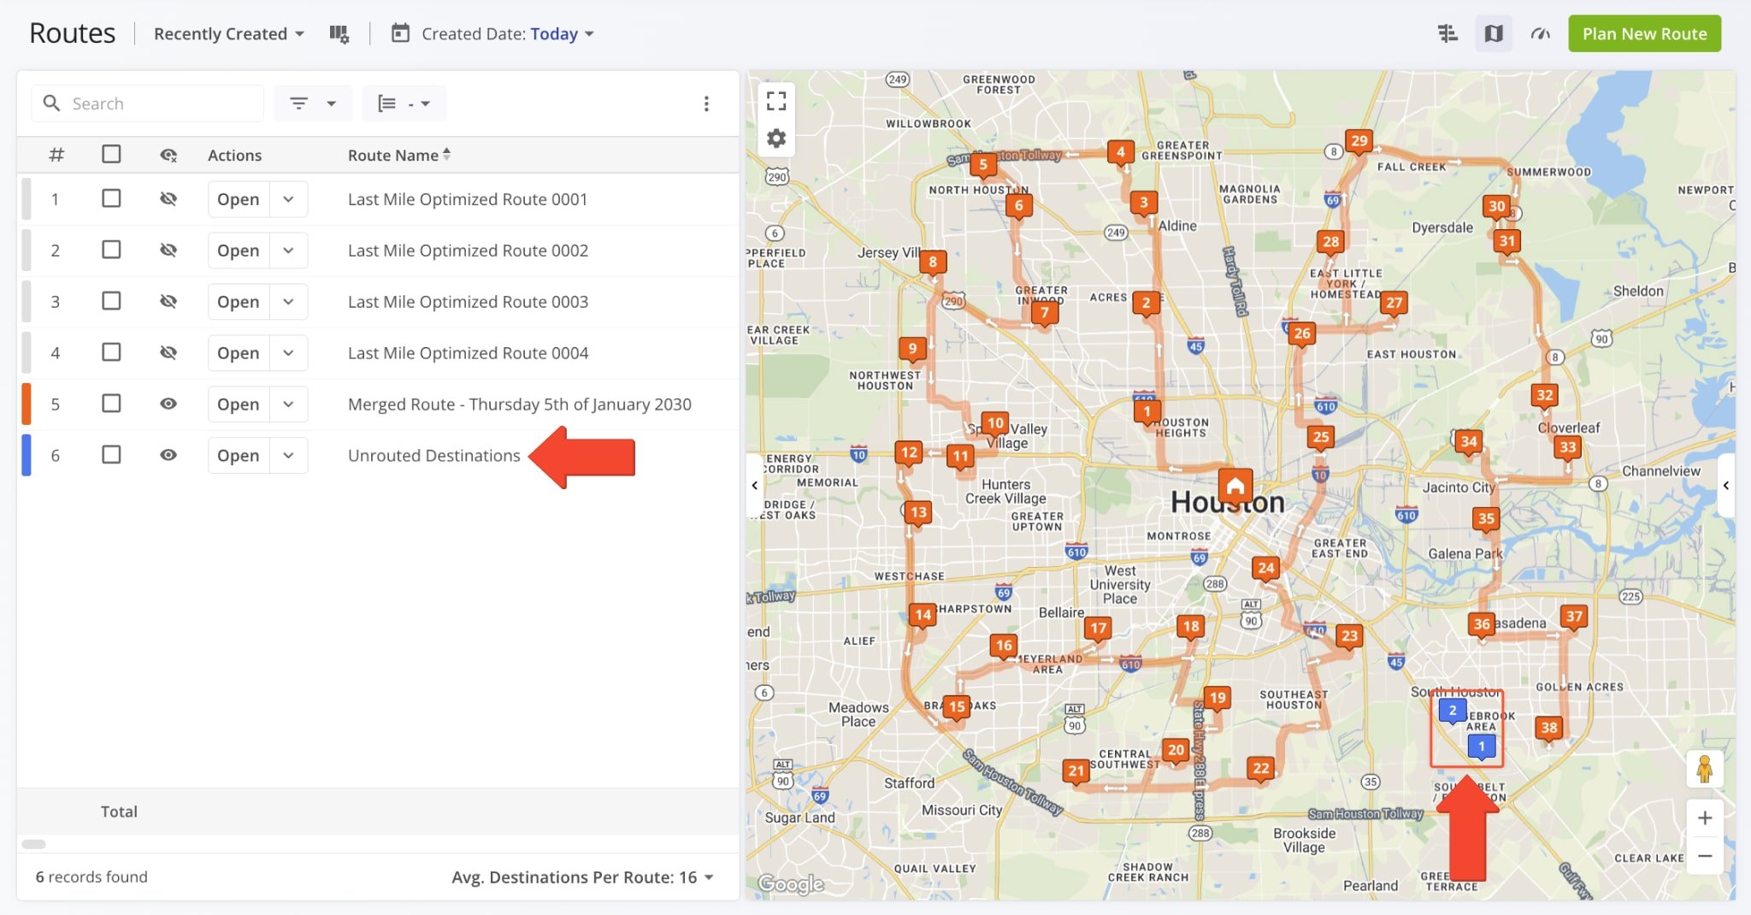Click the fullscreen map icon
Image resolution: width=1751 pixels, height=915 pixels.
[775, 100]
